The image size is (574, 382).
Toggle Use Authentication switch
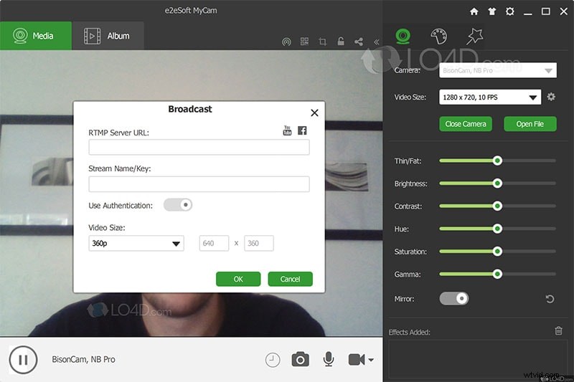coord(178,205)
